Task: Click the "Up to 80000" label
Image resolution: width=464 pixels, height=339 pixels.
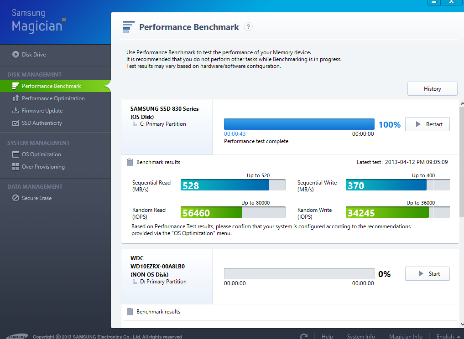Action: pos(255,203)
